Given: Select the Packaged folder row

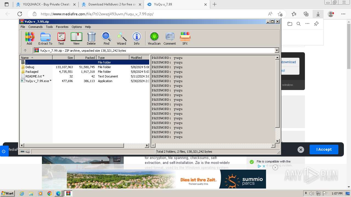Looking at the screenshot, I should click(x=85, y=72).
